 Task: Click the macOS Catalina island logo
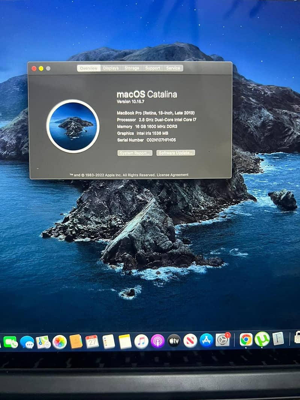[73, 126]
